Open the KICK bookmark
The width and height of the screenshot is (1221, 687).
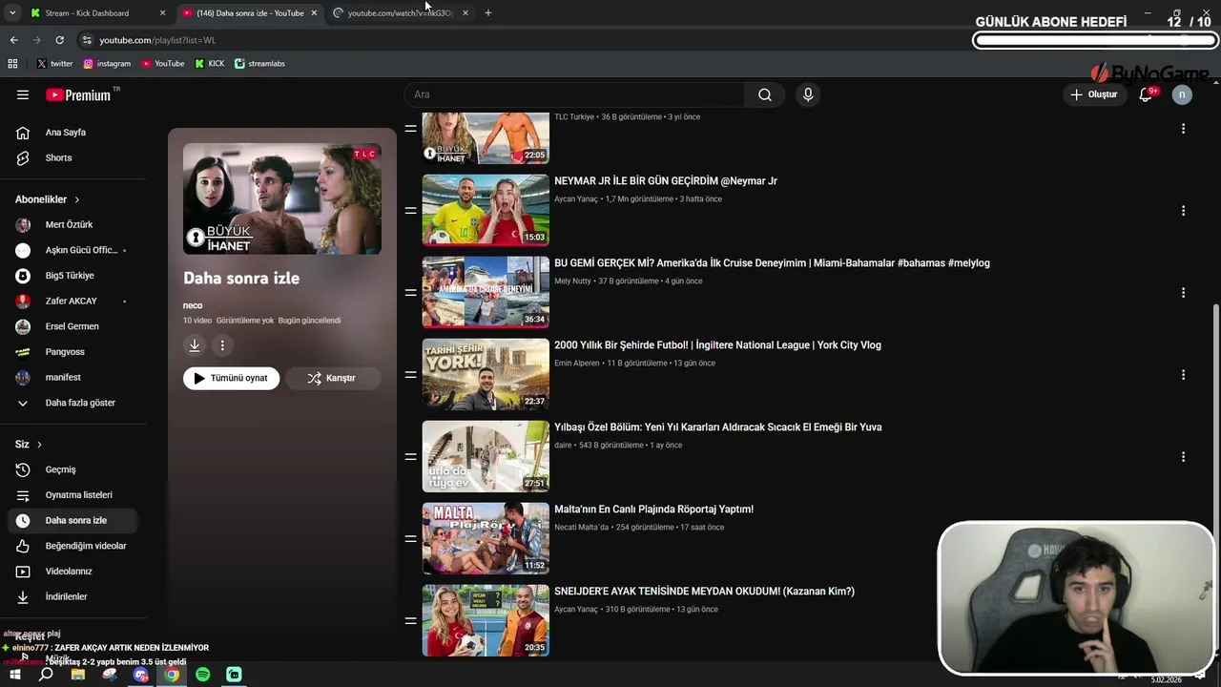click(x=210, y=64)
